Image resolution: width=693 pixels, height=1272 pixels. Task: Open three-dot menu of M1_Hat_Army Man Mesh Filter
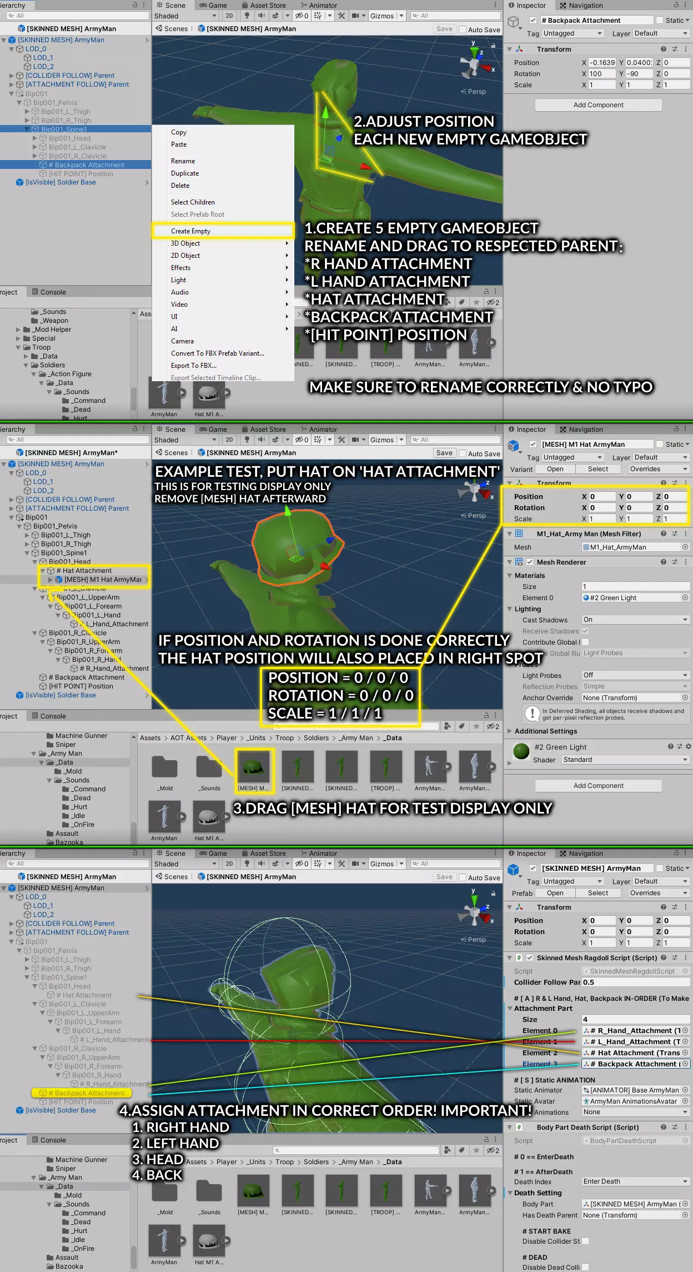(x=686, y=533)
